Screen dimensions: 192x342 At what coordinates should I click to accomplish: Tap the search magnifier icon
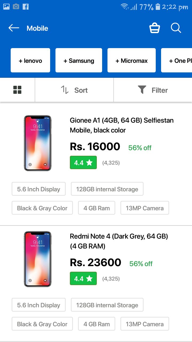point(176,28)
